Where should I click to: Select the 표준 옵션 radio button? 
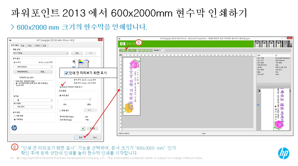[60, 95]
